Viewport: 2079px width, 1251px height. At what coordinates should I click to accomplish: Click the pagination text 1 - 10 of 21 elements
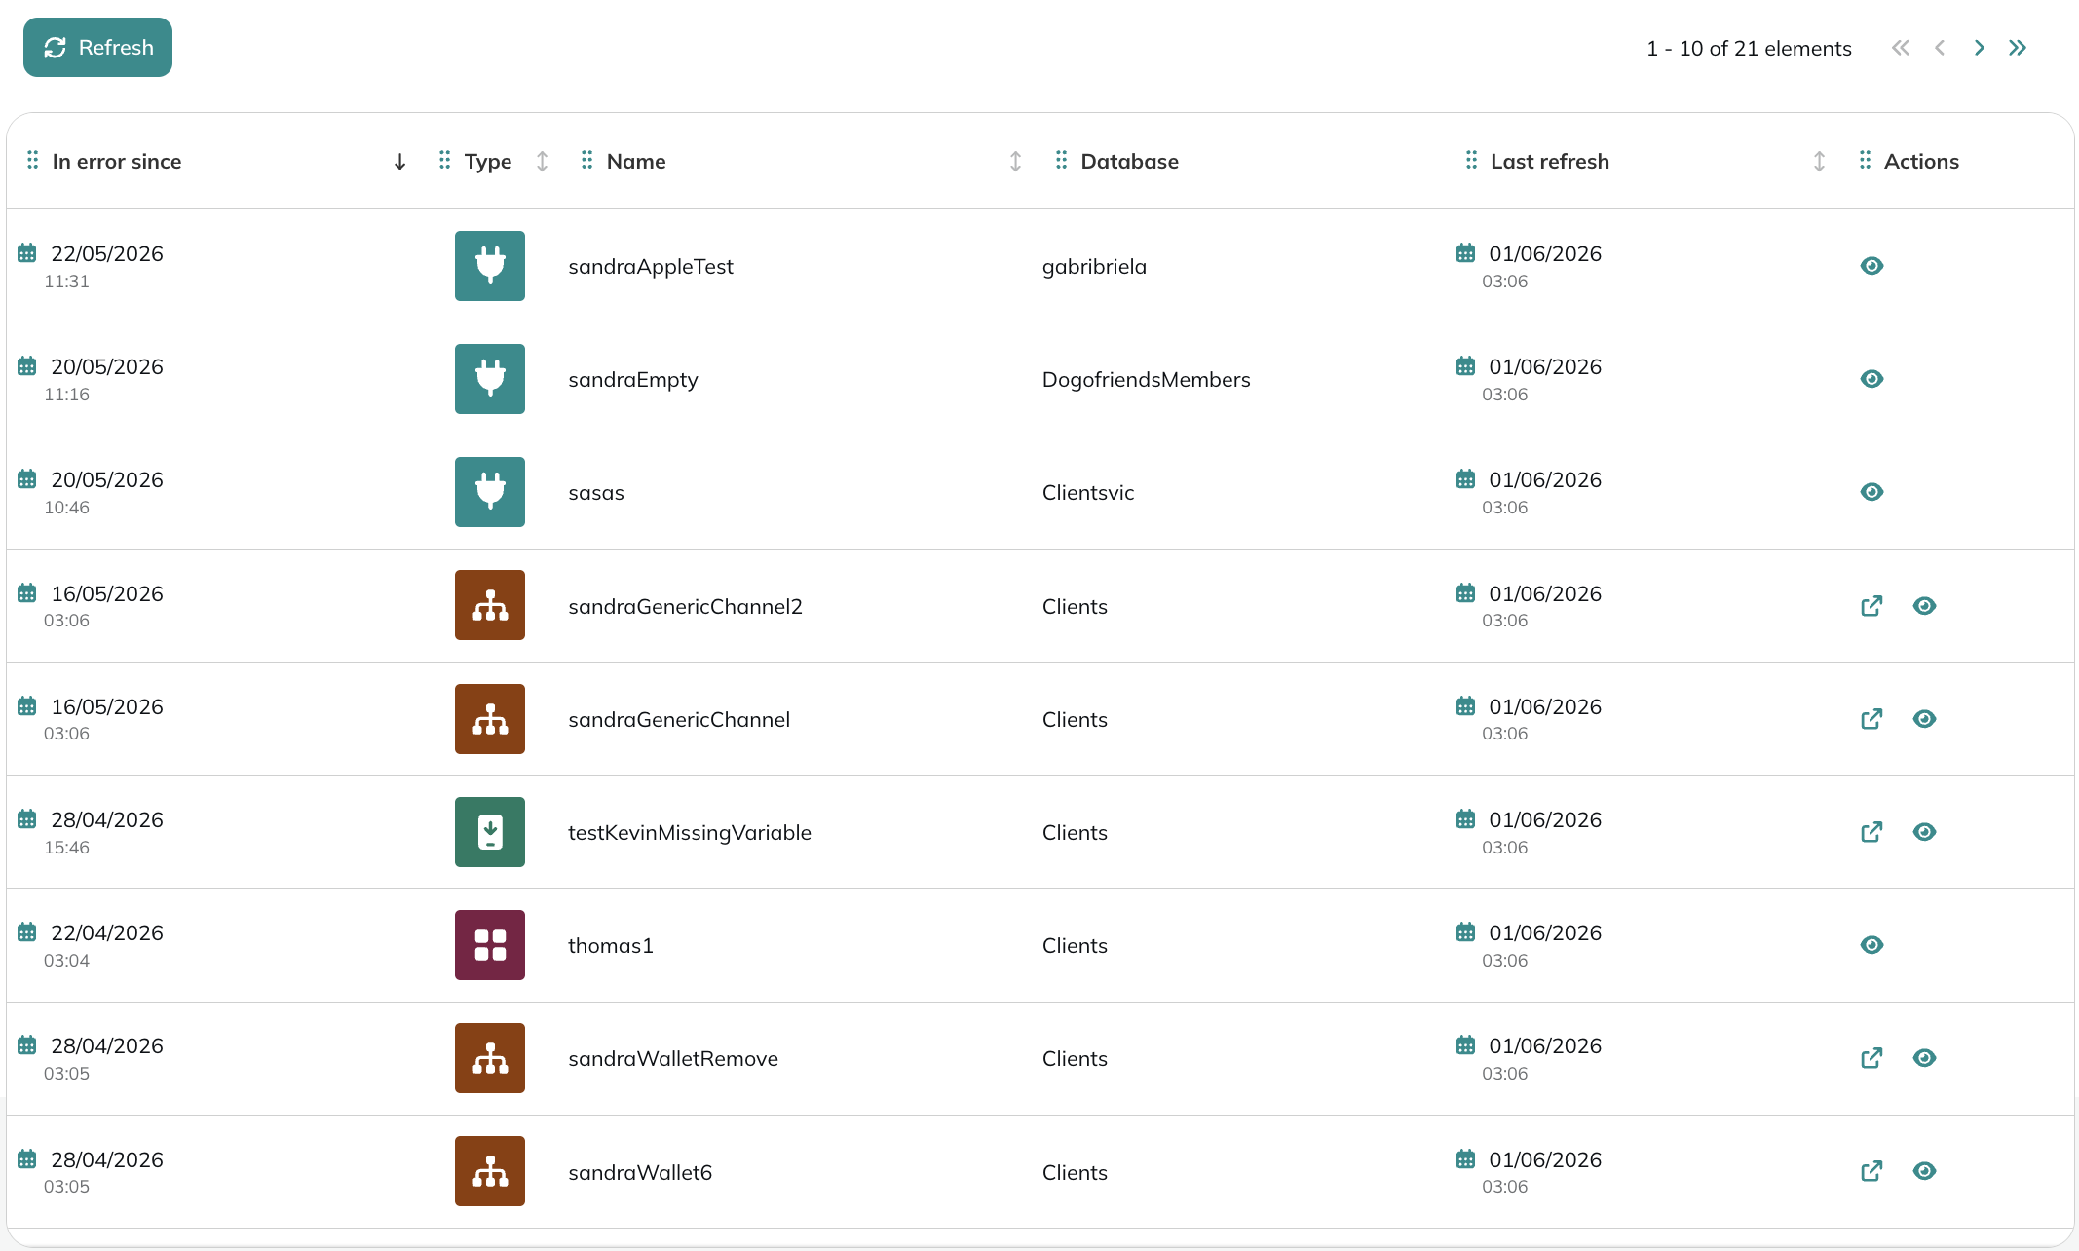pyautogui.click(x=1749, y=49)
